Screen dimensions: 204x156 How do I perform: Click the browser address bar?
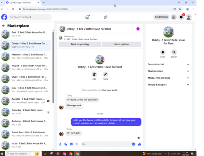coord(95,9)
